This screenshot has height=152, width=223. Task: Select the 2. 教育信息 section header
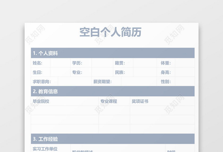click(113, 91)
